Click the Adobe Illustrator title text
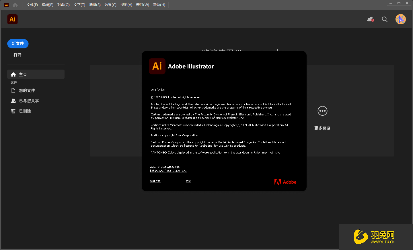This screenshot has height=250, width=413. 191,66
